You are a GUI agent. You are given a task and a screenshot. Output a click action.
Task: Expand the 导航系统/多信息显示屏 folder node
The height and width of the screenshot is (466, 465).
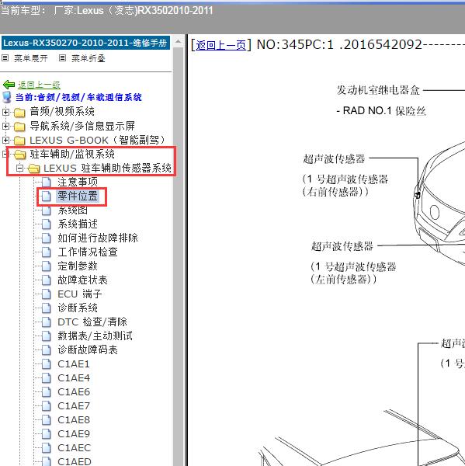(5, 126)
